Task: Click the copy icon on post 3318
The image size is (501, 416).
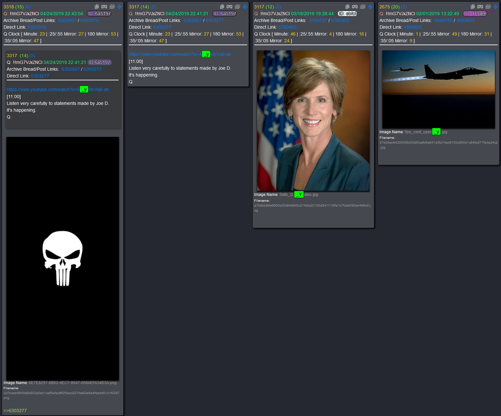Action: pos(97,7)
